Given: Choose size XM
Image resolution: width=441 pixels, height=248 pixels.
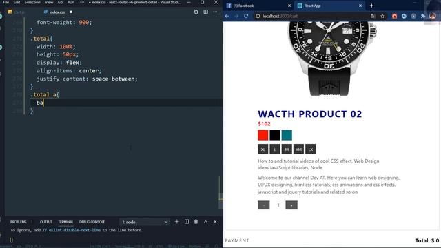Looking at the screenshot, I should [x=298, y=149].
